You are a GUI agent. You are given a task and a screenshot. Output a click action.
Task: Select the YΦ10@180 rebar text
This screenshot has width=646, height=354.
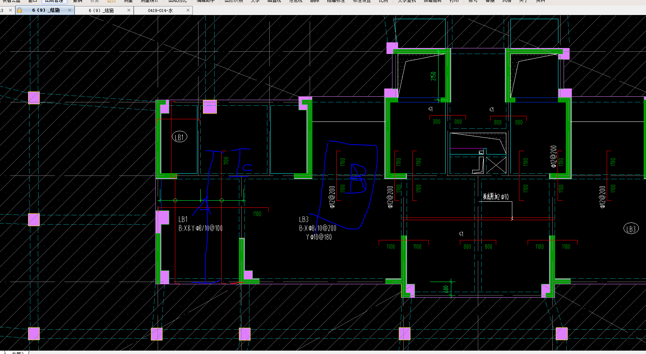[x=319, y=237]
